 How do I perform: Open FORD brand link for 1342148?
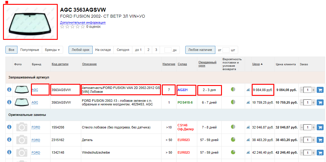36,153
